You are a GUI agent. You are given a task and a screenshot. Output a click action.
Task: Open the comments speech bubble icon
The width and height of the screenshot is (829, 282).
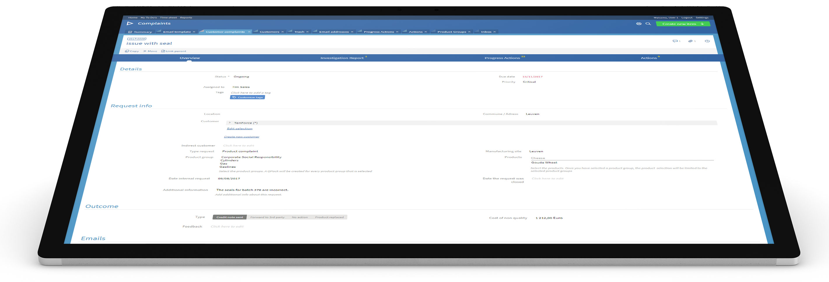(x=675, y=41)
